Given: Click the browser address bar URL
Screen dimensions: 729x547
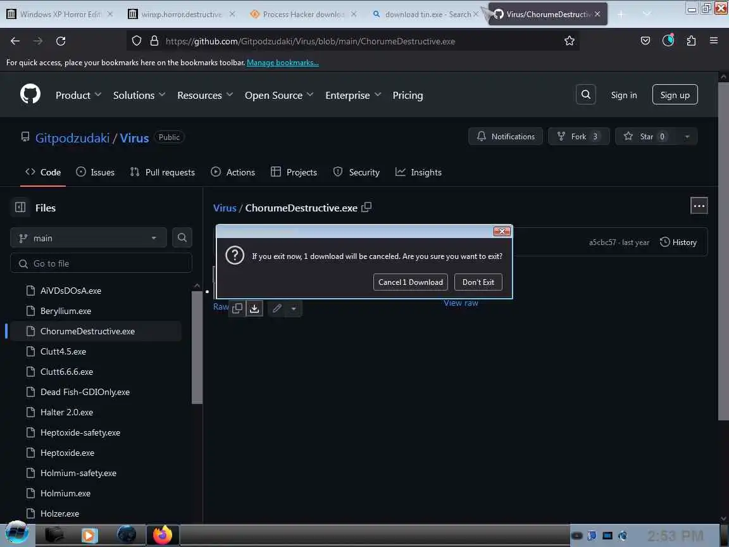Looking at the screenshot, I should [310, 41].
